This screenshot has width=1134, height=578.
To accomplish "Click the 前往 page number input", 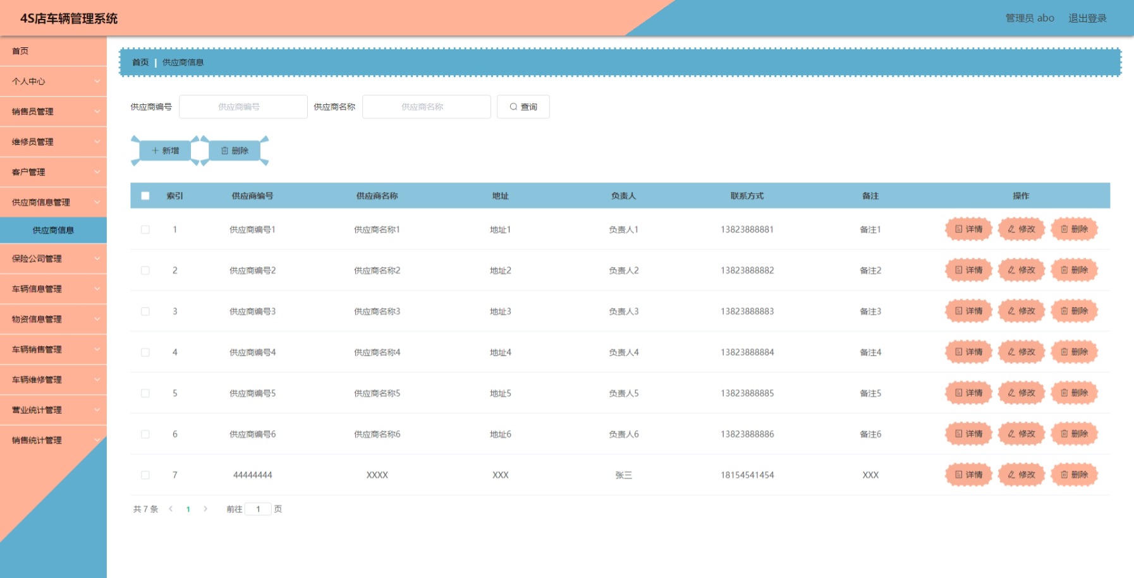I will point(258,509).
